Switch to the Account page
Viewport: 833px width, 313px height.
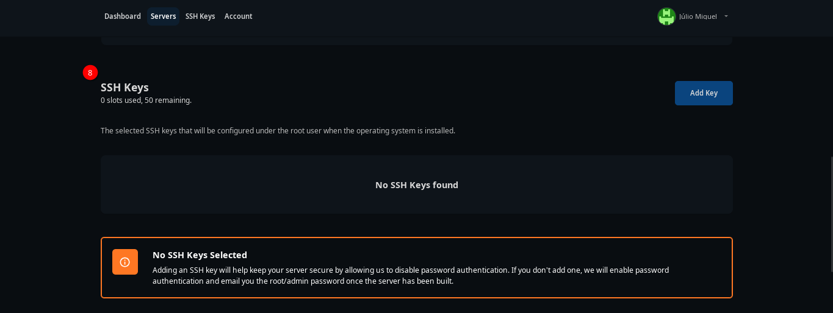coord(238,16)
